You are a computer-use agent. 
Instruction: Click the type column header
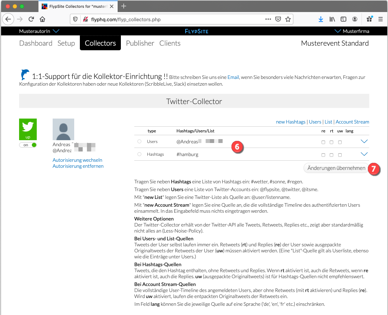click(x=152, y=131)
